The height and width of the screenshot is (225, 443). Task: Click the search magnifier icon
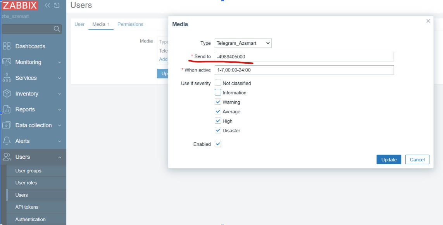coord(57,29)
